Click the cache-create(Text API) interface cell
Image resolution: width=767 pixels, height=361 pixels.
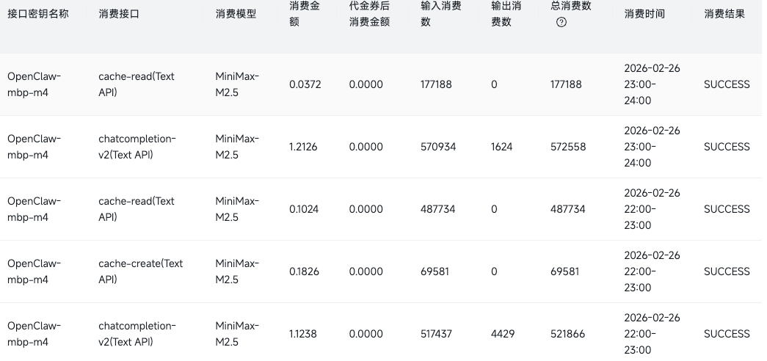tap(141, 271)
